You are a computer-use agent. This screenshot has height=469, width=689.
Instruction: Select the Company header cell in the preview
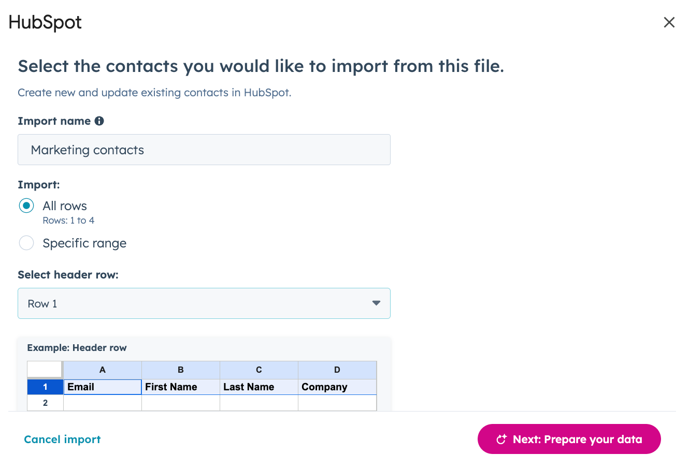tap(337, 387)
